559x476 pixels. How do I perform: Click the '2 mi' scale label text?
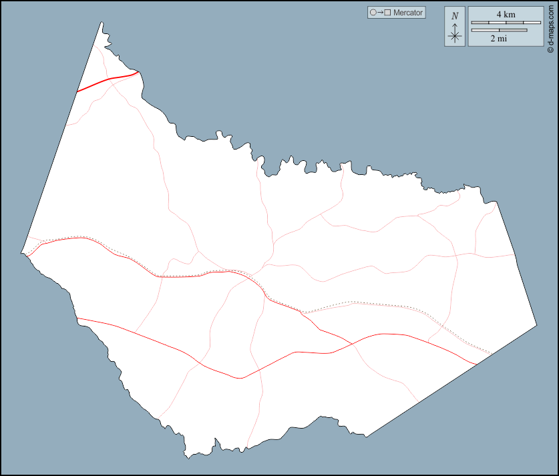click(x=499, y=39)
